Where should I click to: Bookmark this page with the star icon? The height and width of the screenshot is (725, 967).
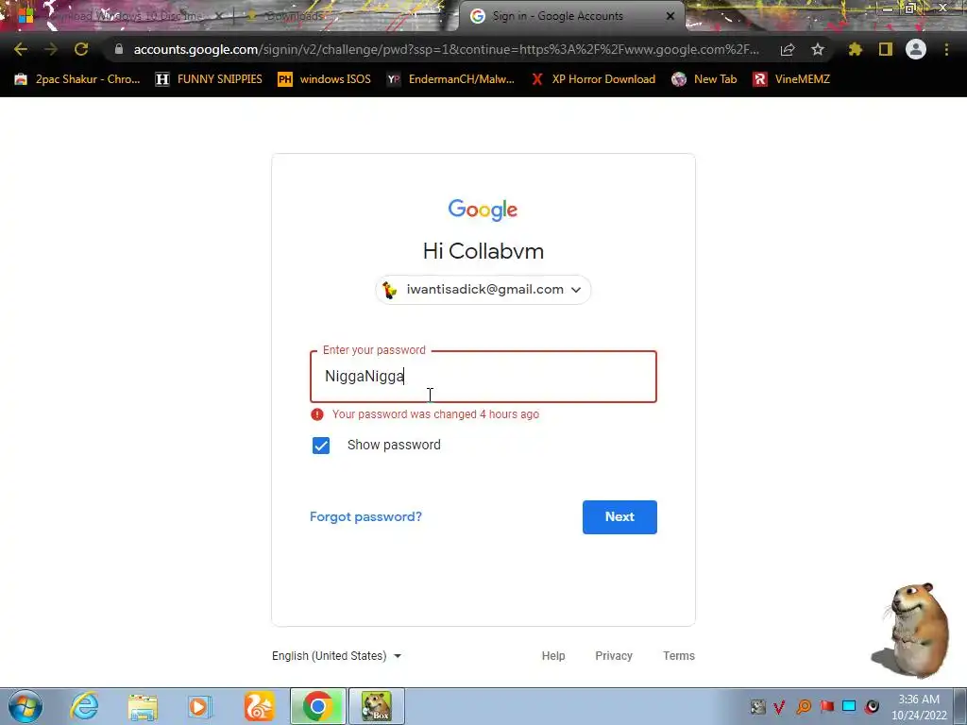pos(818,49)
